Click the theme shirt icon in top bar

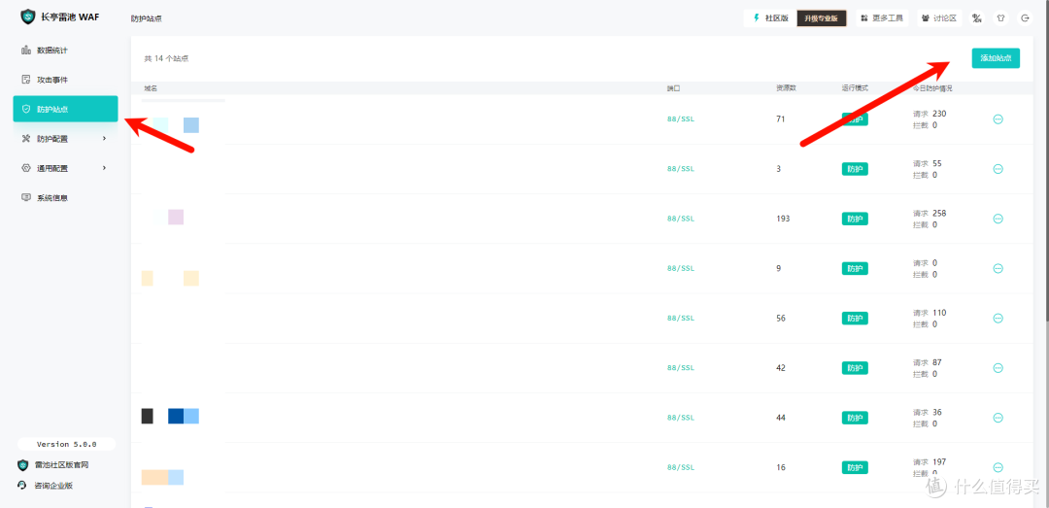1001,17
